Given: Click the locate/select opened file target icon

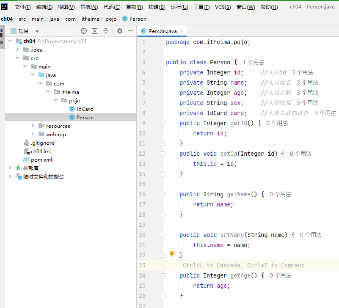Looking at the screenshot, I should [x=84, y=31].
